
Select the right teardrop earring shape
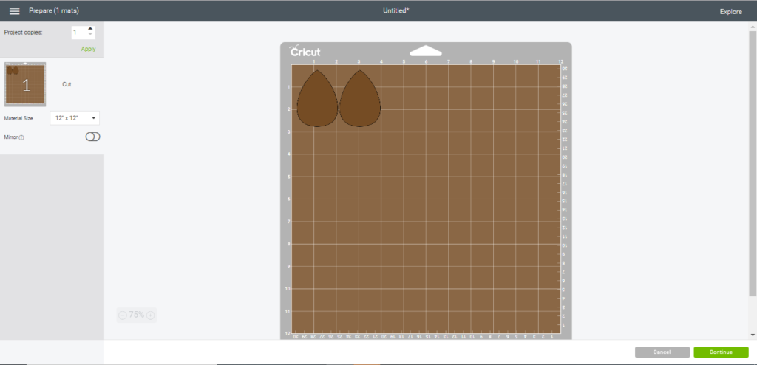[x=359, y=100]
